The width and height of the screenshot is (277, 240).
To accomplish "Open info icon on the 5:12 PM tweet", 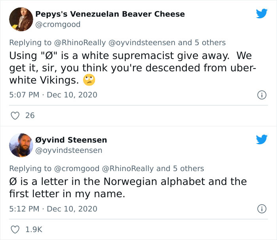I will click(x=262, y=209).
